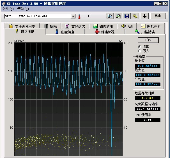Maximize the HD Tune Pro window
Image resolution: width=170 pixels, height=158 pixels.
point(160,4)
